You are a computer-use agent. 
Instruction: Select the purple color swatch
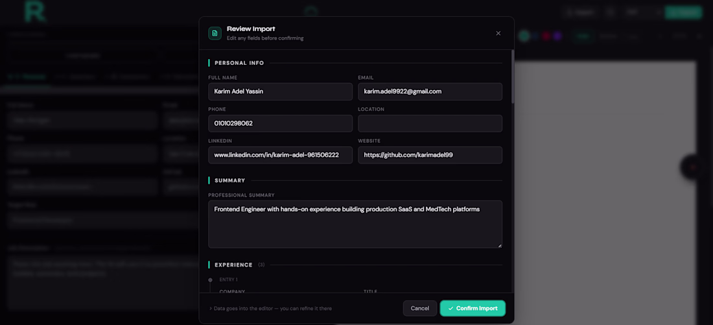click(557, 36)
